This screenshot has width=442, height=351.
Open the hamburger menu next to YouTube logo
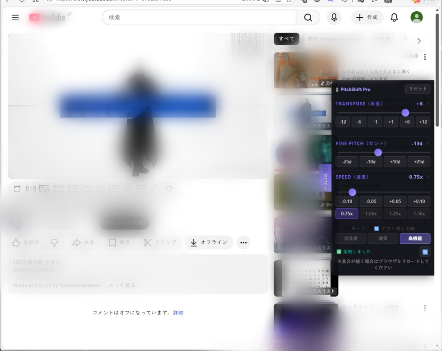click(x=15, y=17)
